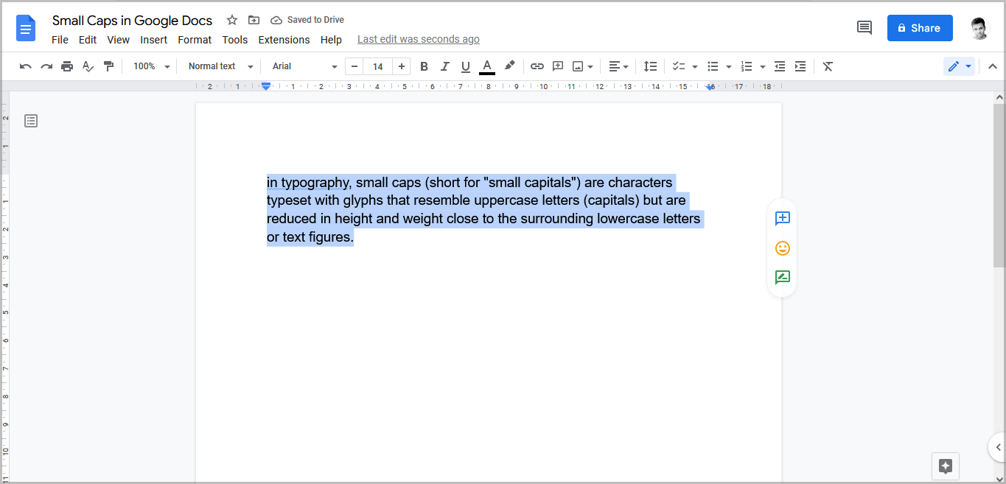This screenshot has height=484, width=1006.
Task: Open the font family dropdown showing Arial
Action: (302, 66)
